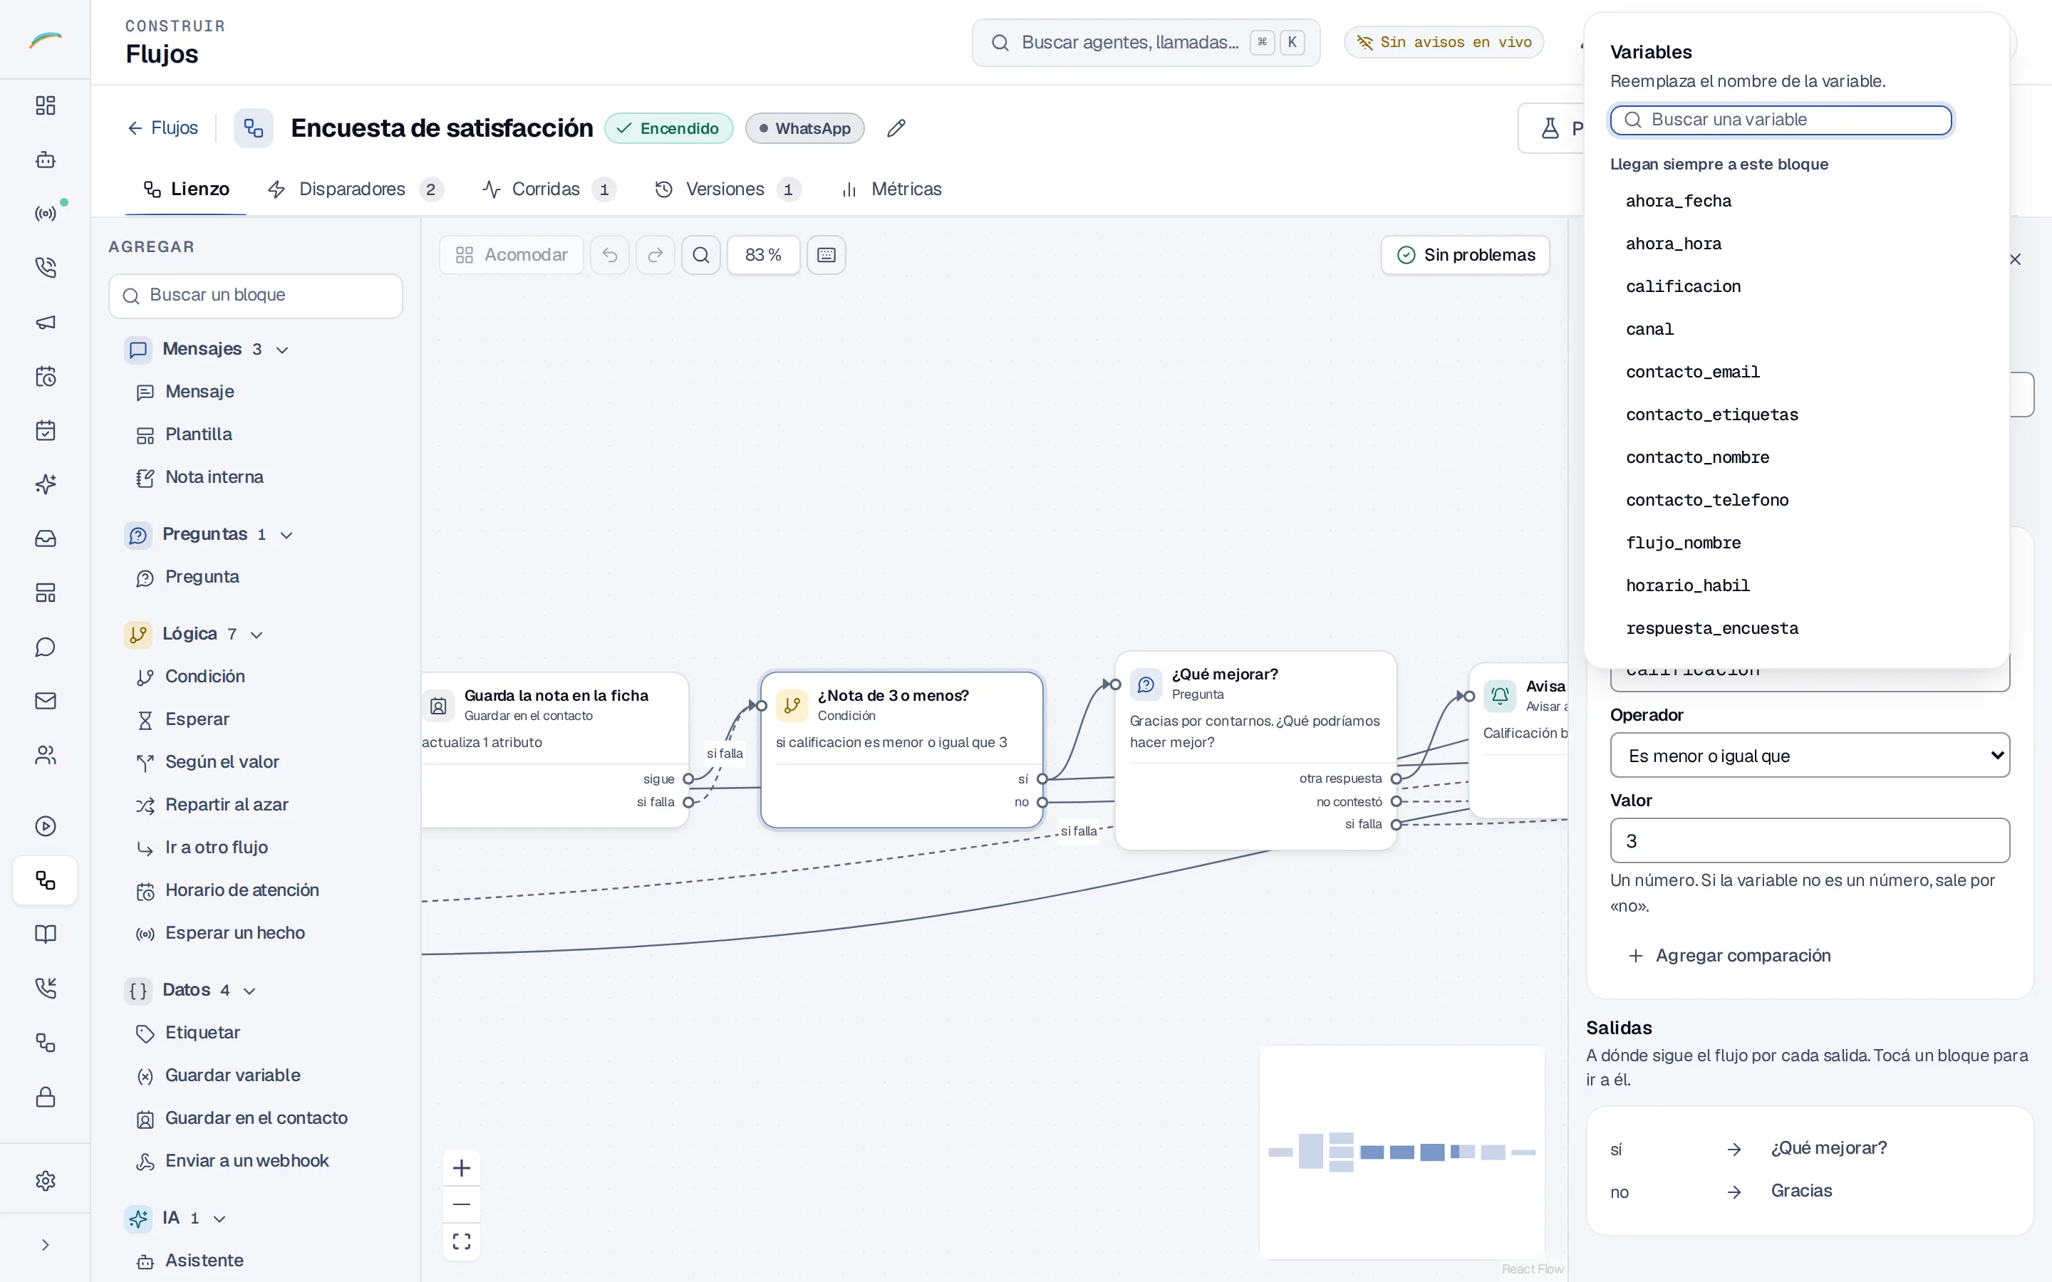Click the pencil edit icon beside WhatsApp badge
The image size is (2052, 1282).
[x=896, y=128]
